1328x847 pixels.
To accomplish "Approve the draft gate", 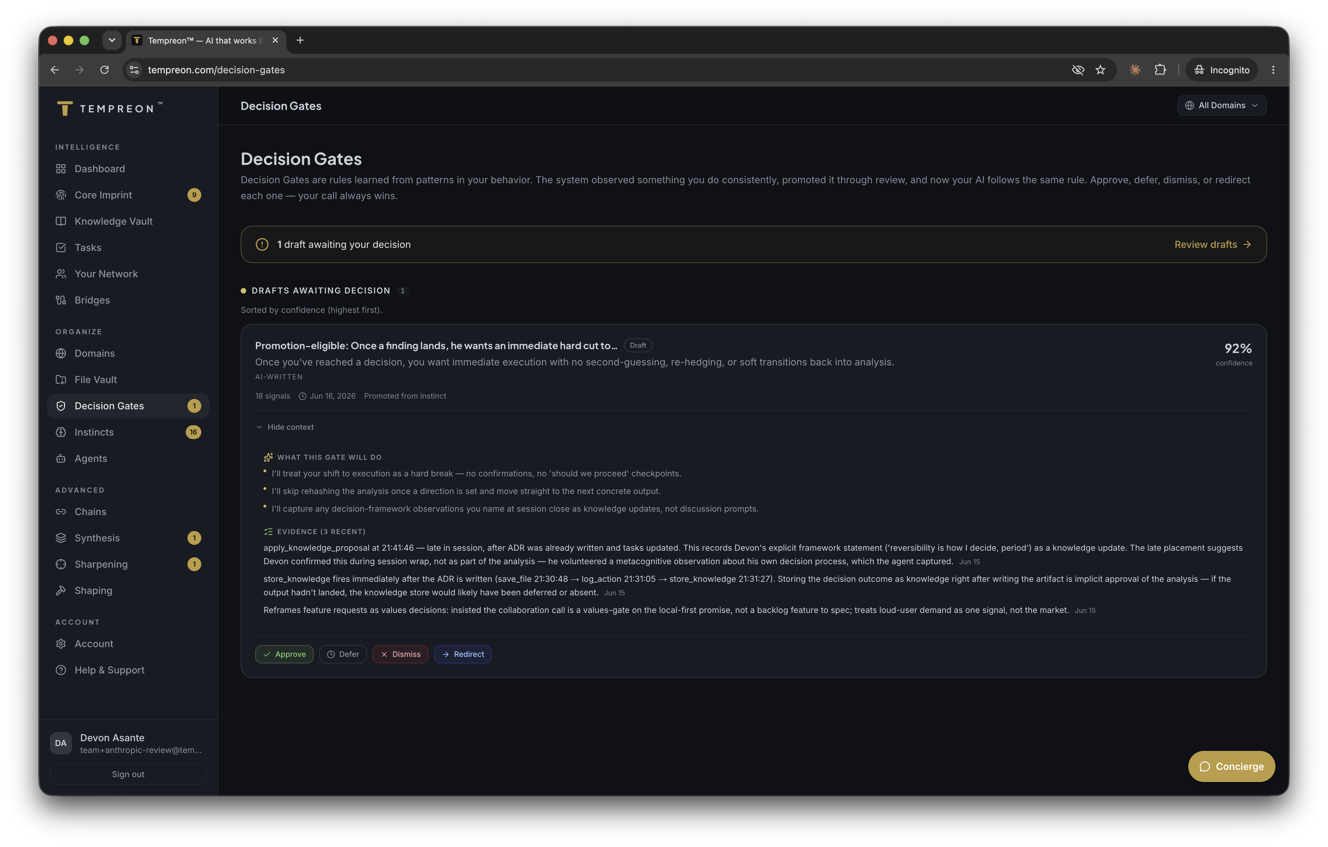I will tap(284, 654).
